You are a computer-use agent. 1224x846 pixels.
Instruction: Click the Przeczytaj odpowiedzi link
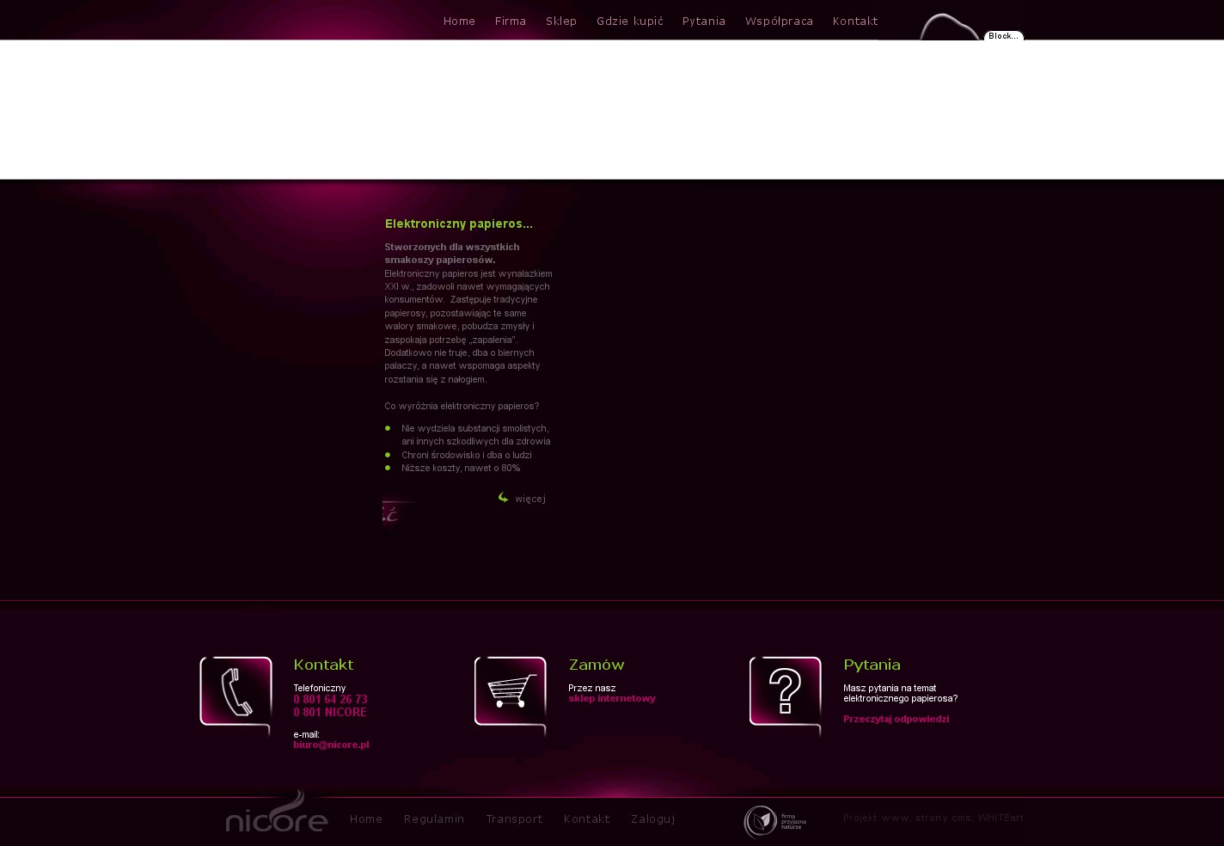(897, 720)
